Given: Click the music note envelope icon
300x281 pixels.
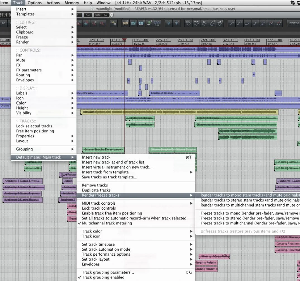Looking at the screenshot, I should (213, 23).
